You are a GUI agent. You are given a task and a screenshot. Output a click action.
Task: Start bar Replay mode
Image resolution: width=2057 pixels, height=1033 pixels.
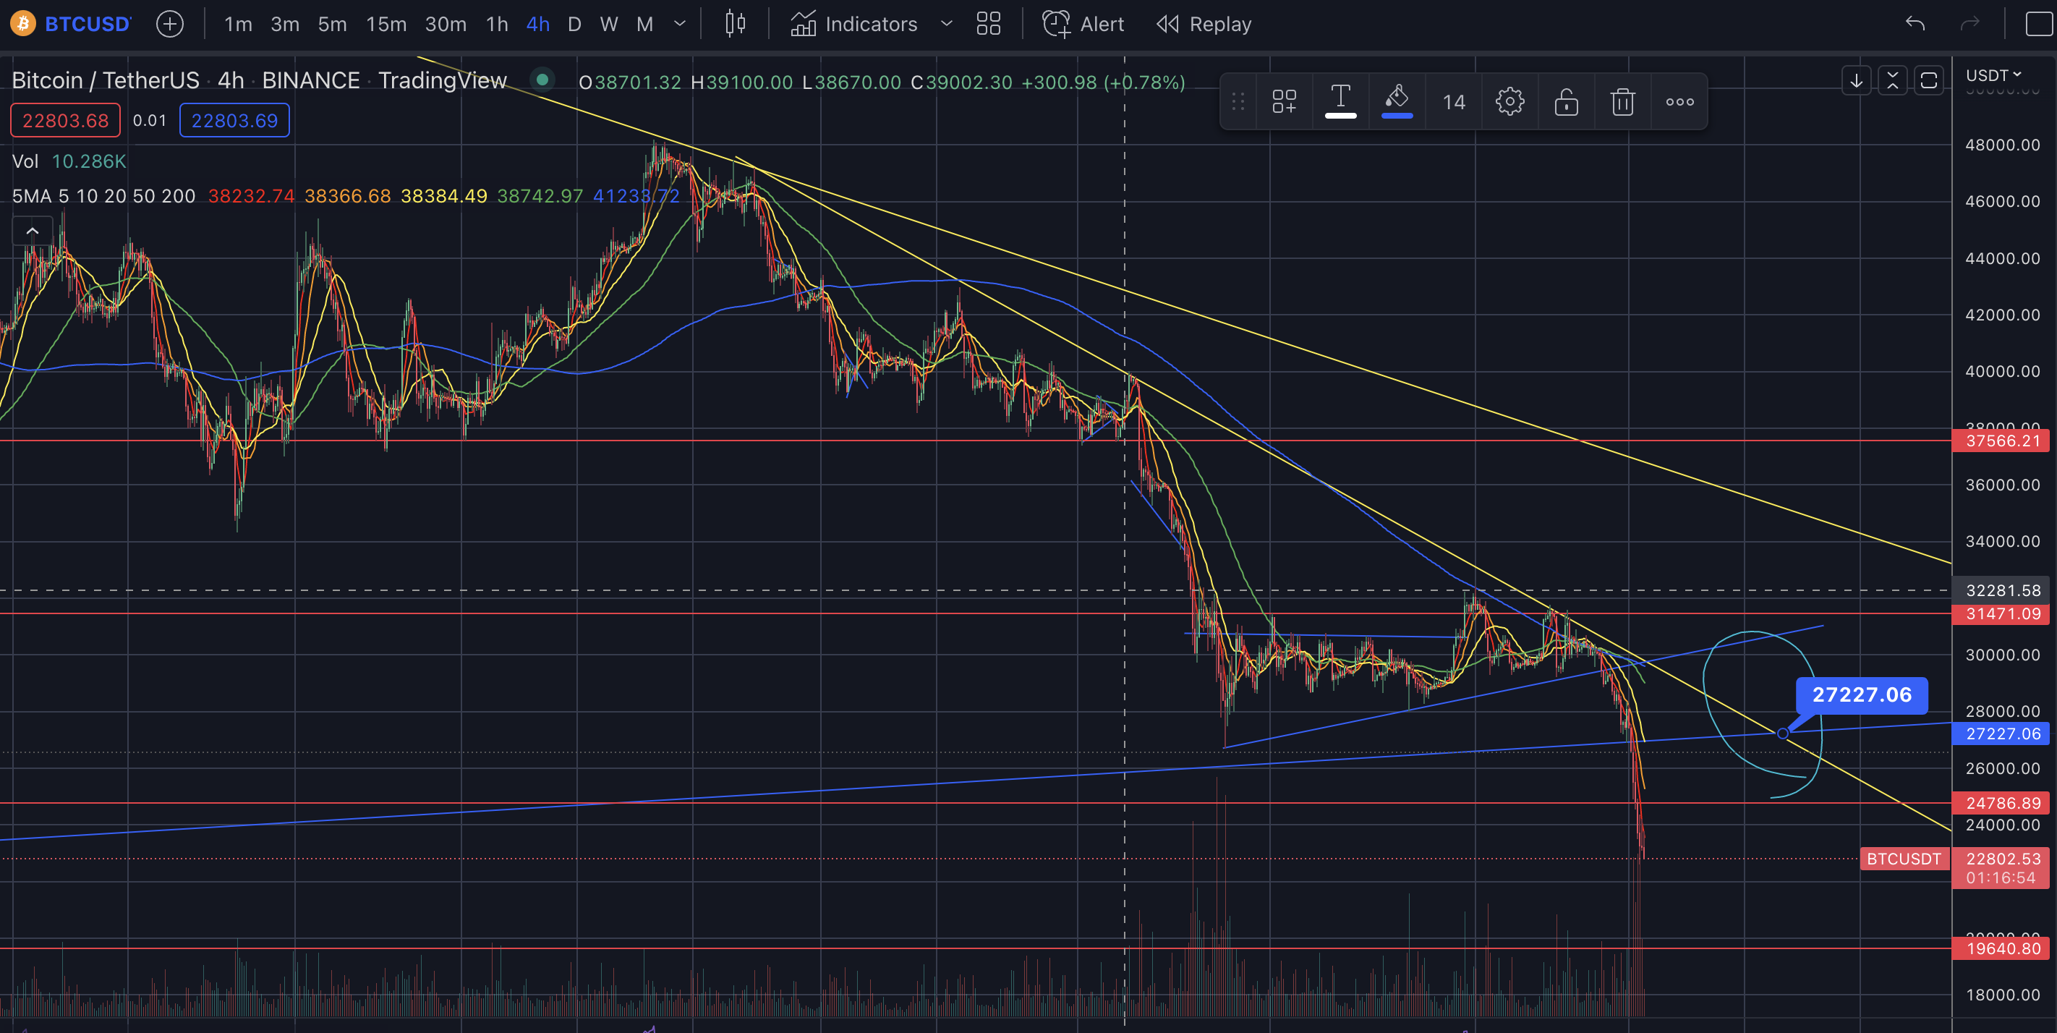click(x=1204, y=24)
